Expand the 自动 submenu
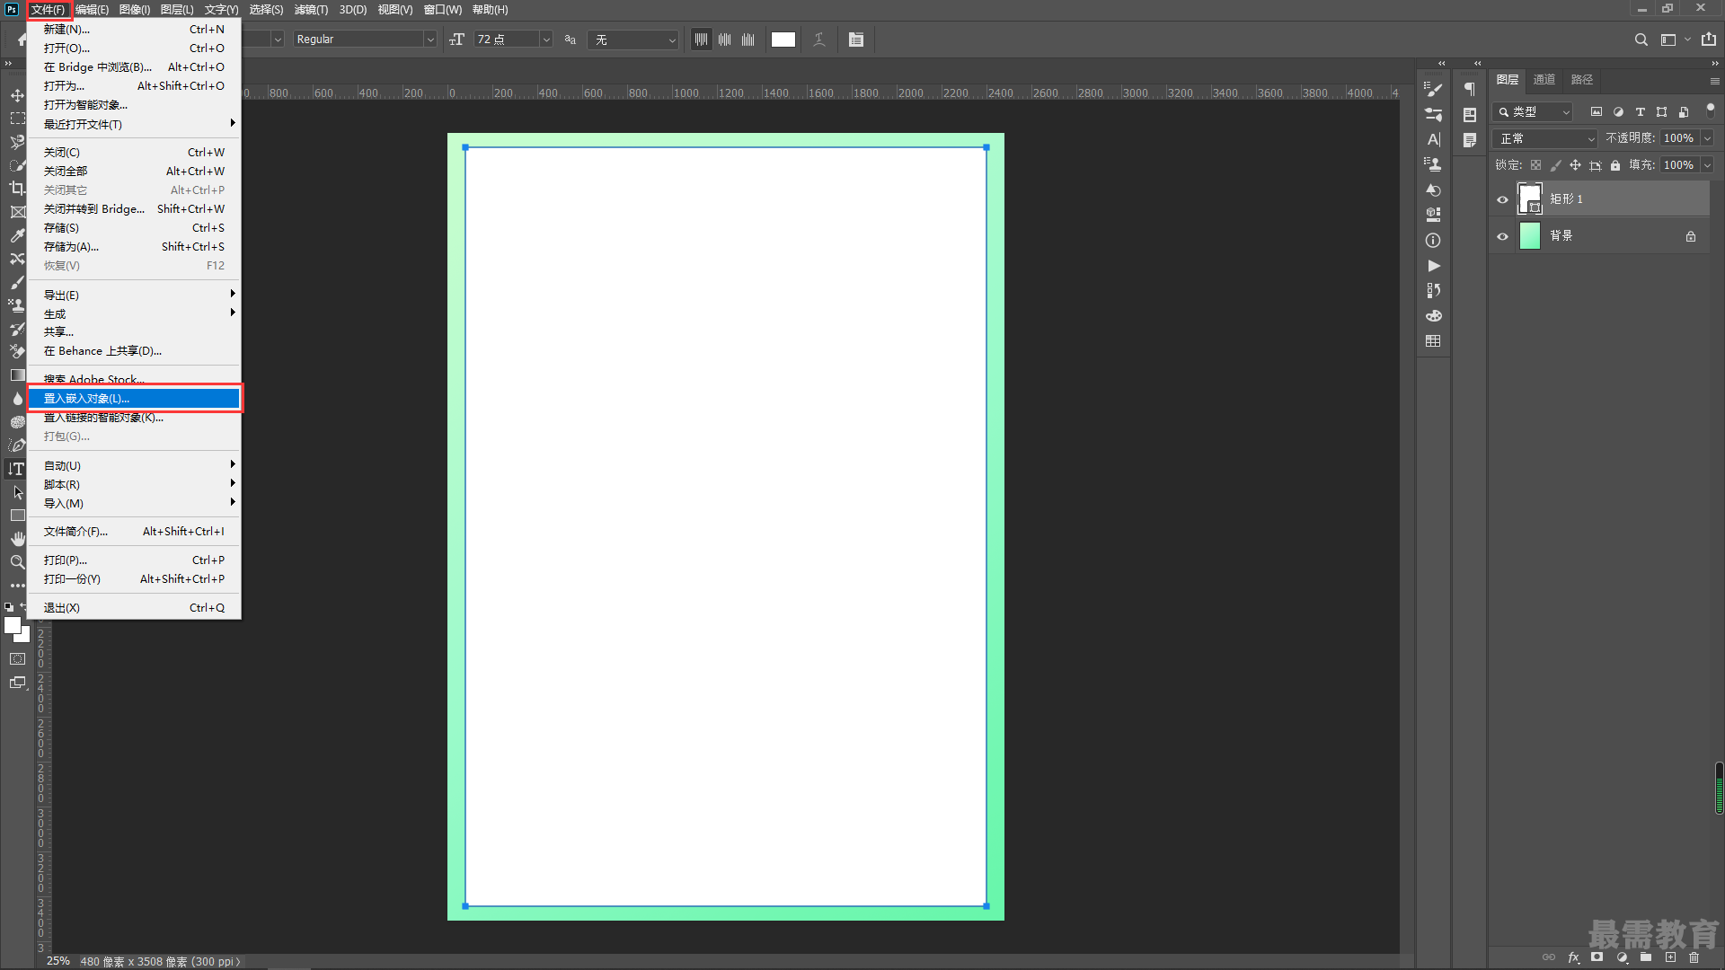Screen dimensions: 1725x970 135,465
